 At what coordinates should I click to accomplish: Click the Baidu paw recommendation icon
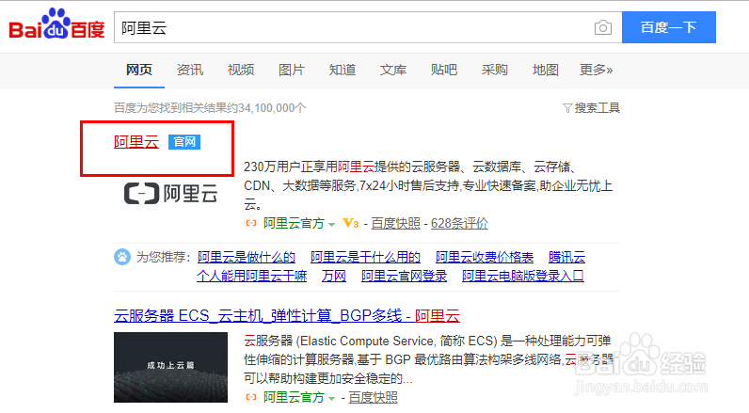[x=122, y=257]
